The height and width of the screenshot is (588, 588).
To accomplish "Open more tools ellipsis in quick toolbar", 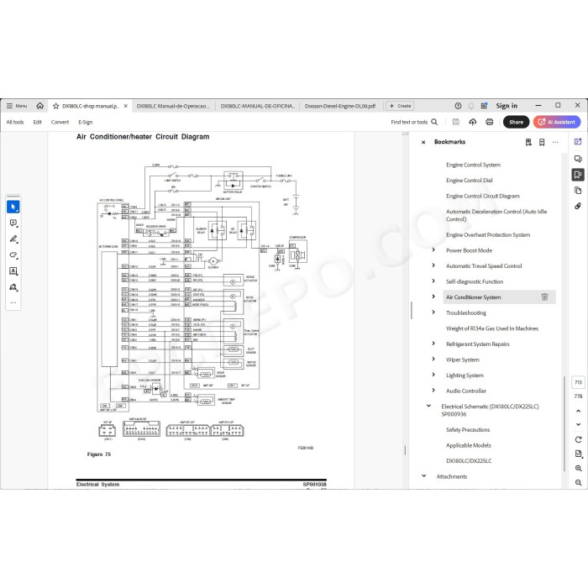I will (13, 302).
